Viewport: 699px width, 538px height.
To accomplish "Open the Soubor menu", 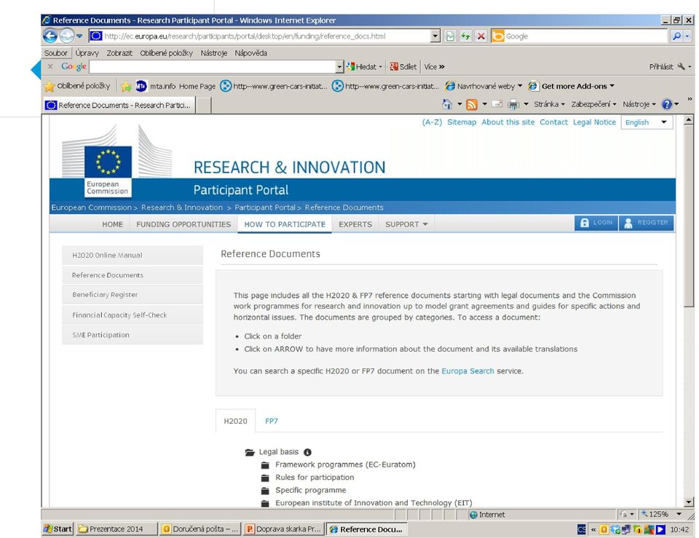I will click(x=56, y=53).
